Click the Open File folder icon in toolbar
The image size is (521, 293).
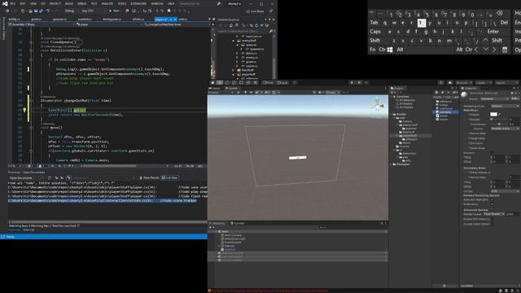(30, 11)
